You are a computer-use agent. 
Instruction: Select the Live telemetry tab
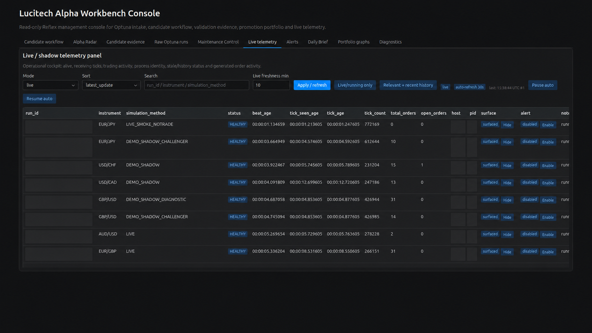pyautogui.click(x=262, y=42)
